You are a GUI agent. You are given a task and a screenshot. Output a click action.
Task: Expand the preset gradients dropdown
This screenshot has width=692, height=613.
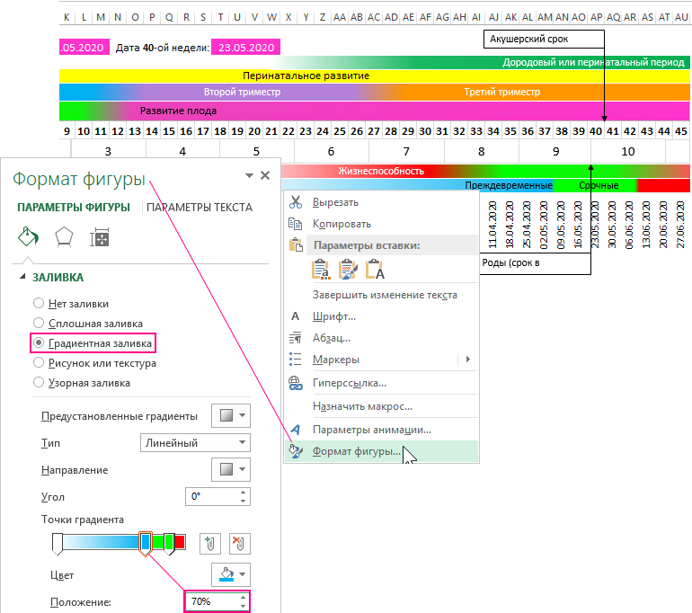coord(230,416)
